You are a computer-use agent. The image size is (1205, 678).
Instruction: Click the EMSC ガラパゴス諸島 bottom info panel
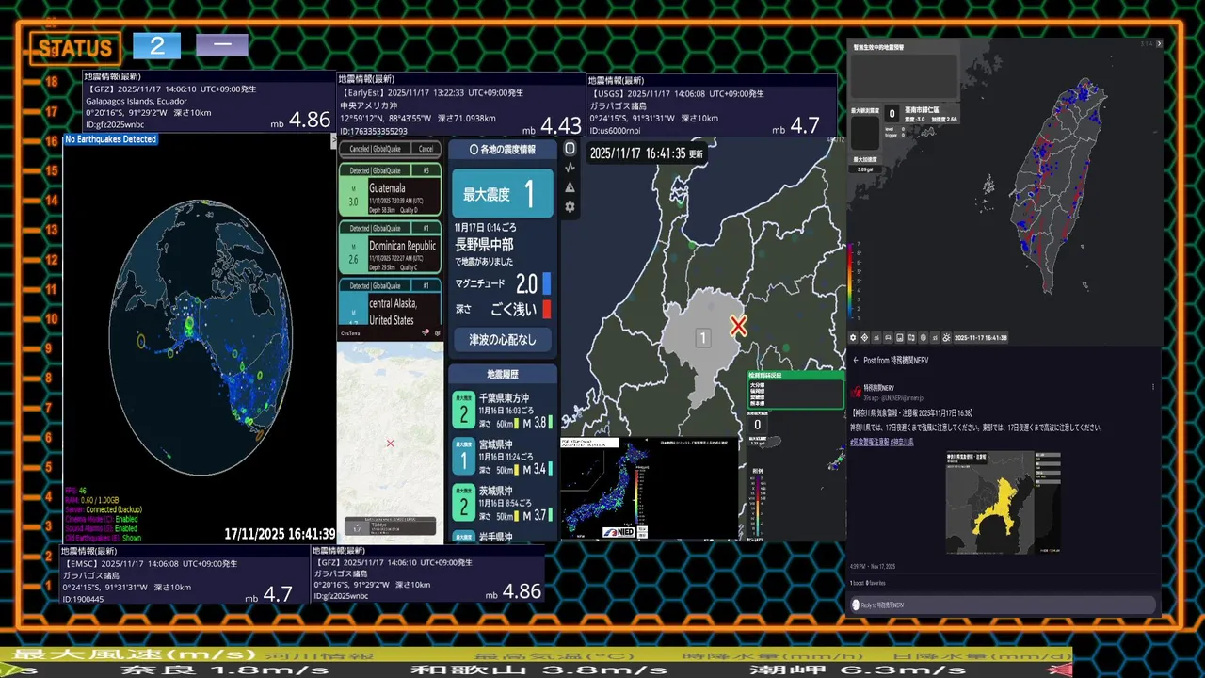pyautogui.click(x=185, y=574)
